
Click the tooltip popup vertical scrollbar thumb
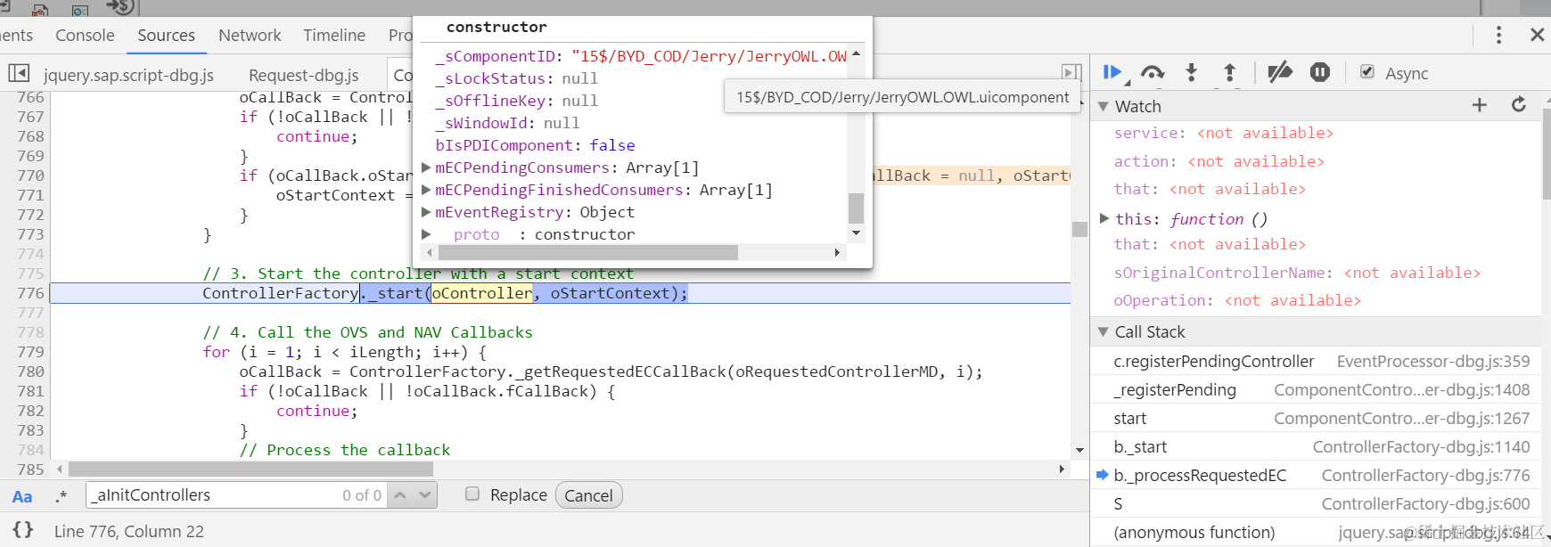point(856,208)
